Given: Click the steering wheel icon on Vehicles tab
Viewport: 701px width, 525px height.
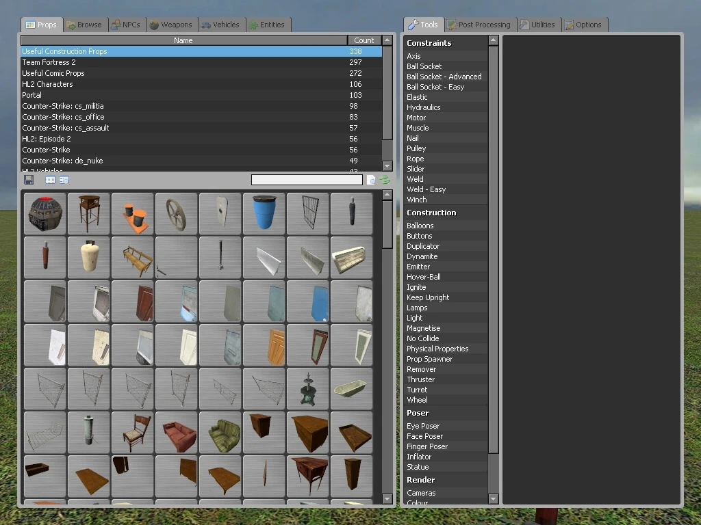Looking at the screenshot, I should pyautogui.click(x=206, y=25).
